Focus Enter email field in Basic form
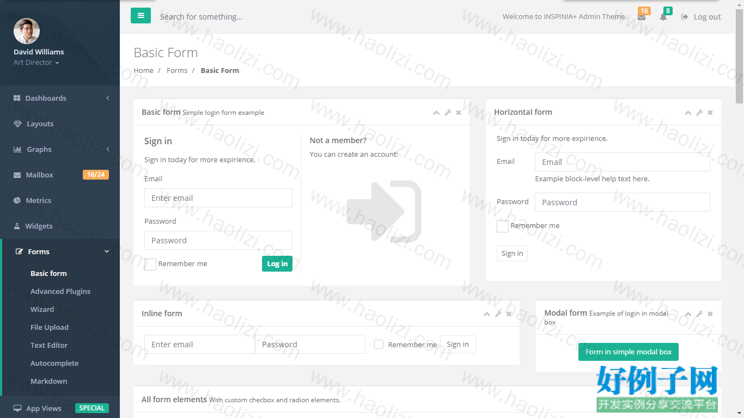744x418 pixels. point(218,198)
